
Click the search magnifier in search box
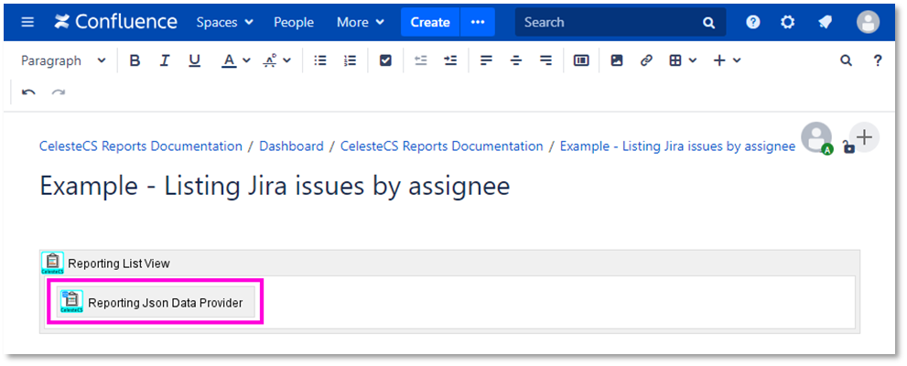coord(708,23)
